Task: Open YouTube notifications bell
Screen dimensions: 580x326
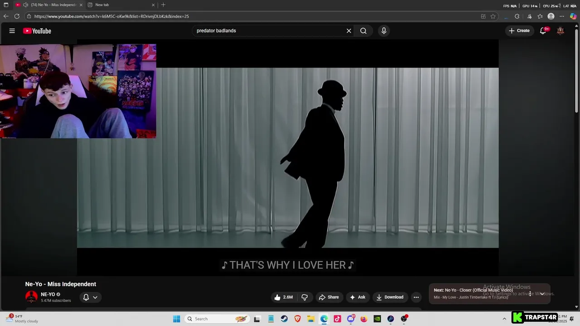Action: tap(543, 31)
